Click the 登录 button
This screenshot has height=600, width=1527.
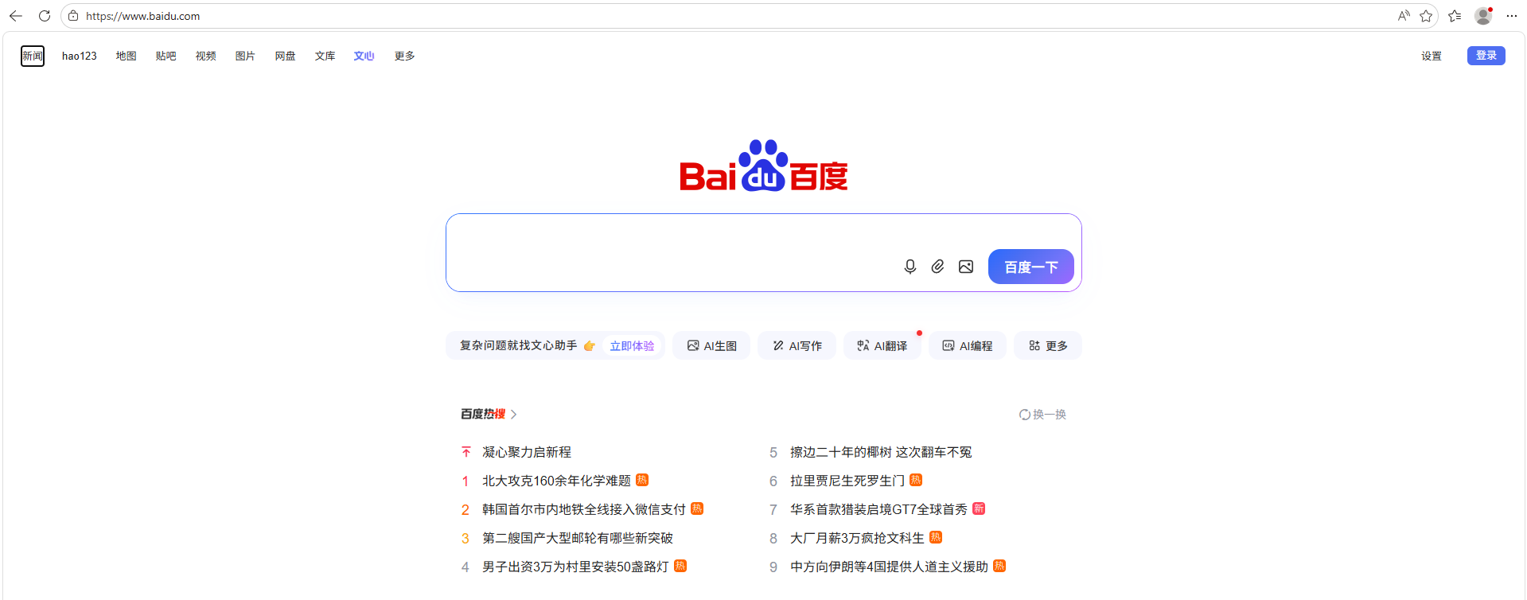pos(1486,56)
